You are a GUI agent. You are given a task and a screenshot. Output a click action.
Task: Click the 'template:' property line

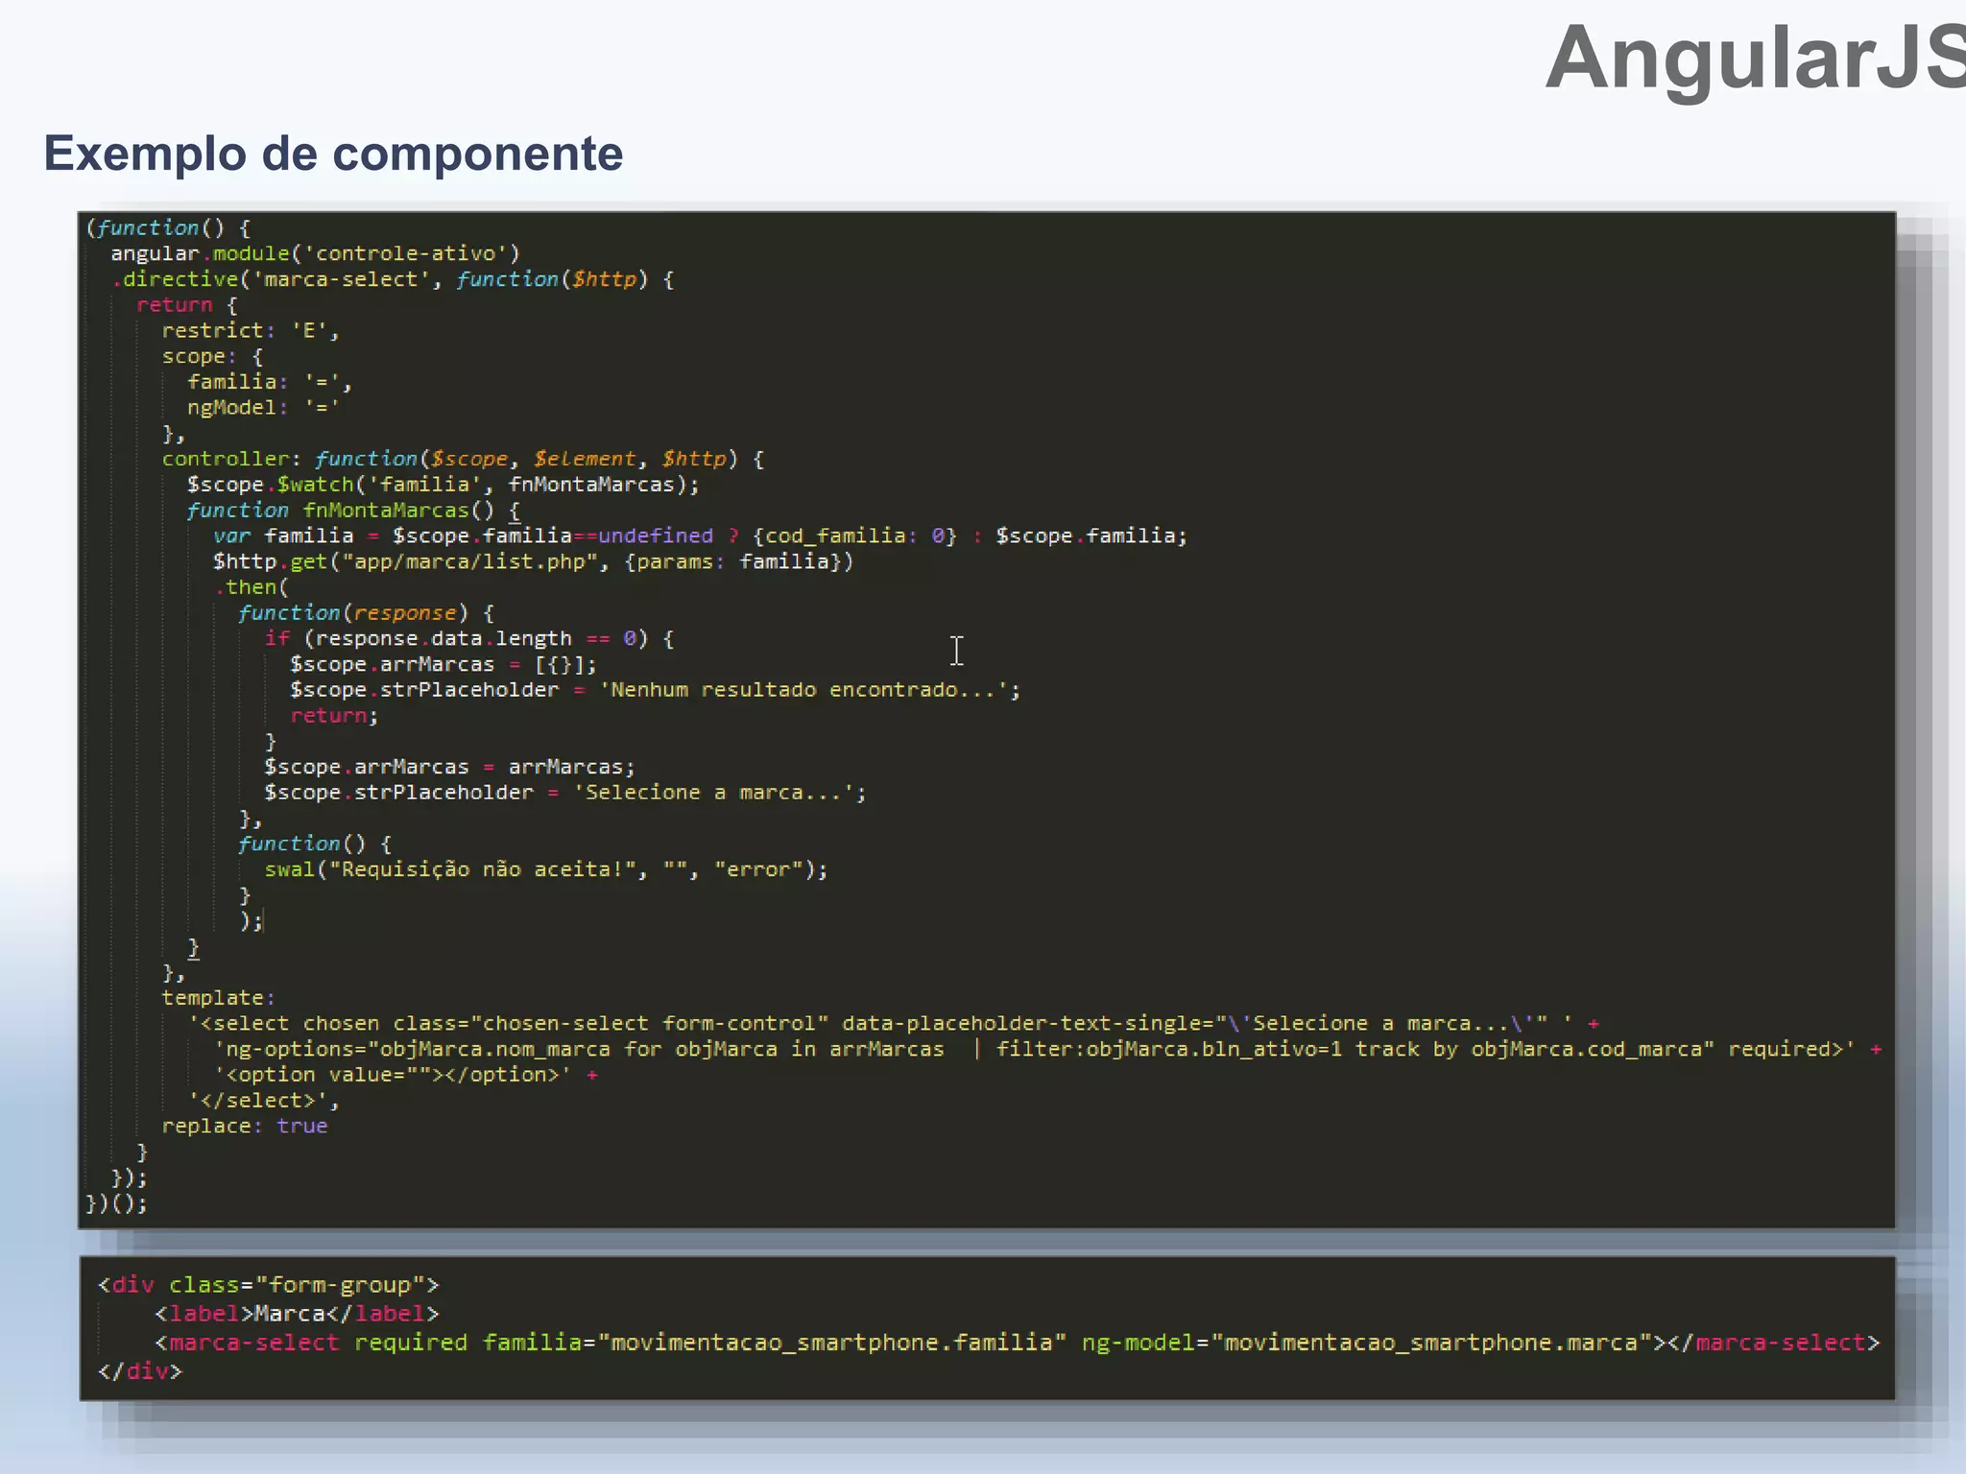tap(218, 998)
